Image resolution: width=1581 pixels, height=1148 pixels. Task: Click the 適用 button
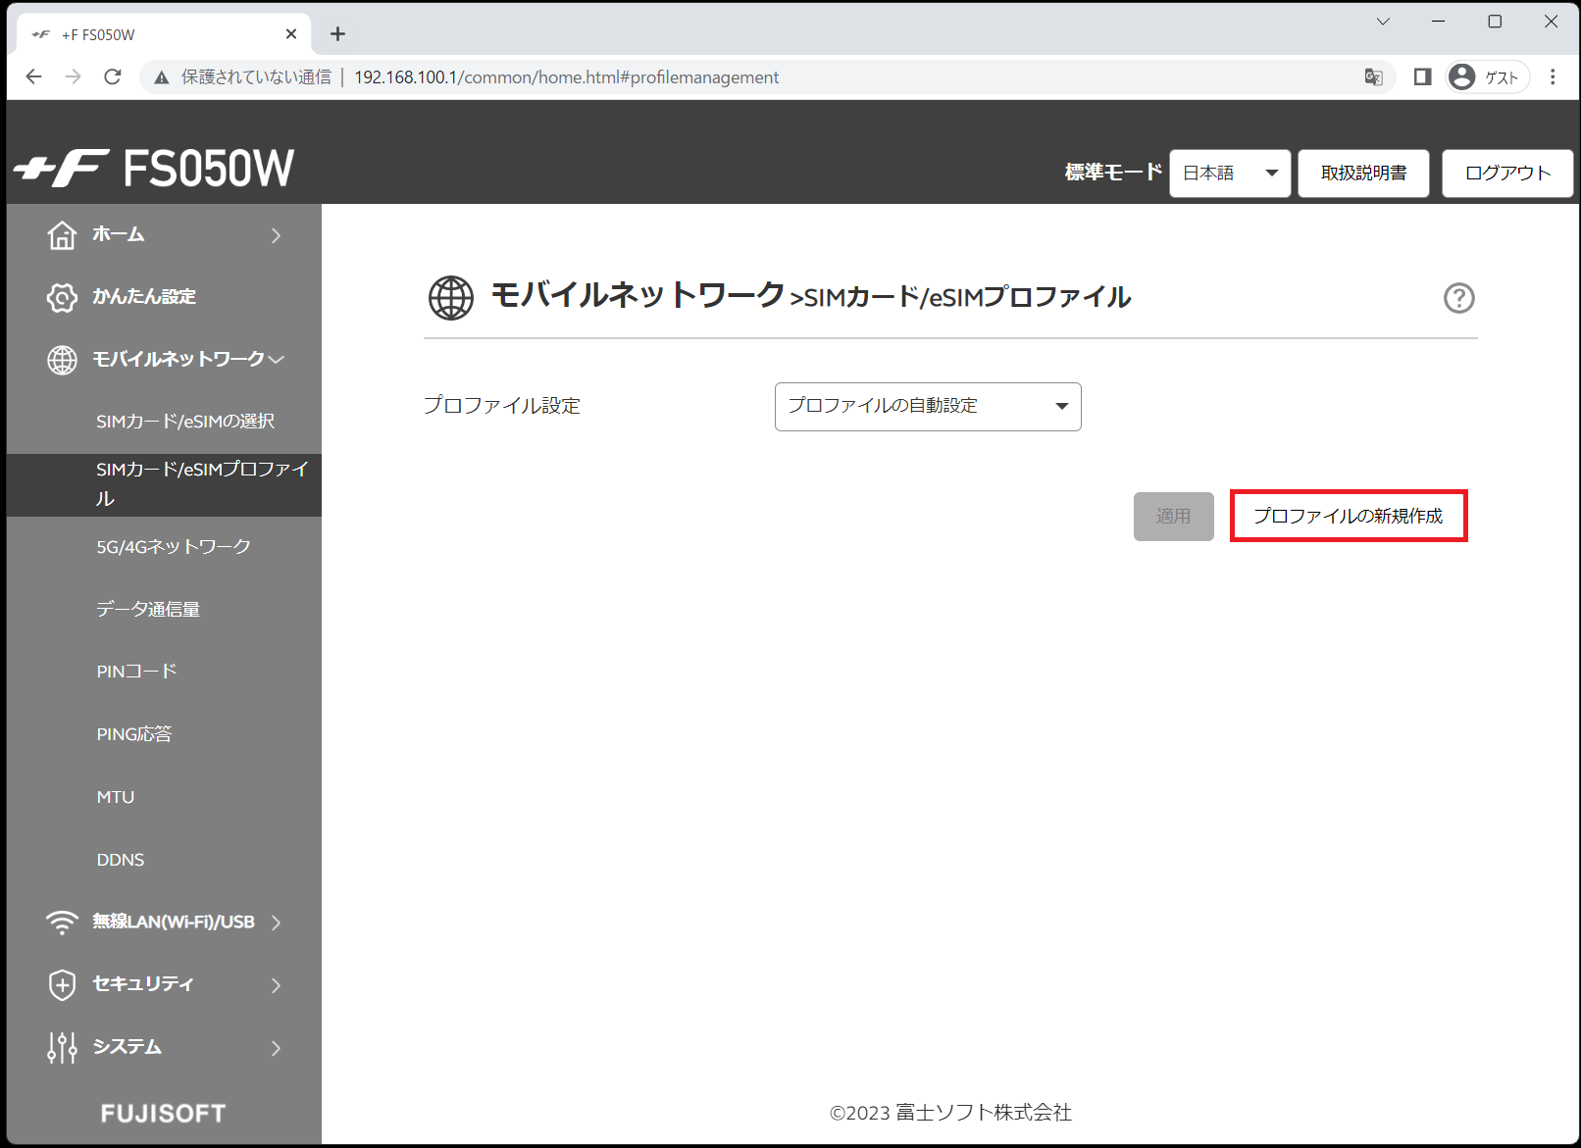(x=1173, y=516)
